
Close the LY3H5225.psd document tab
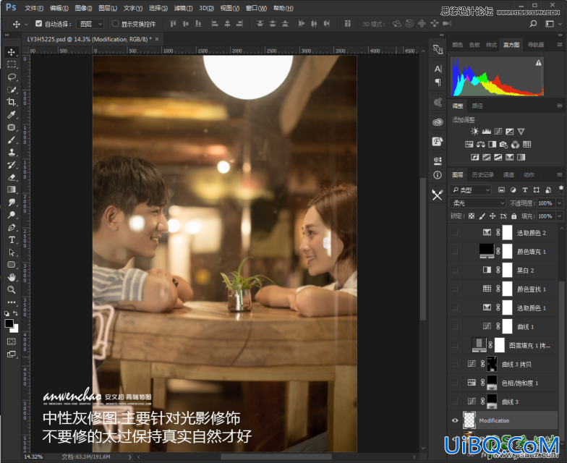point(157,39)
